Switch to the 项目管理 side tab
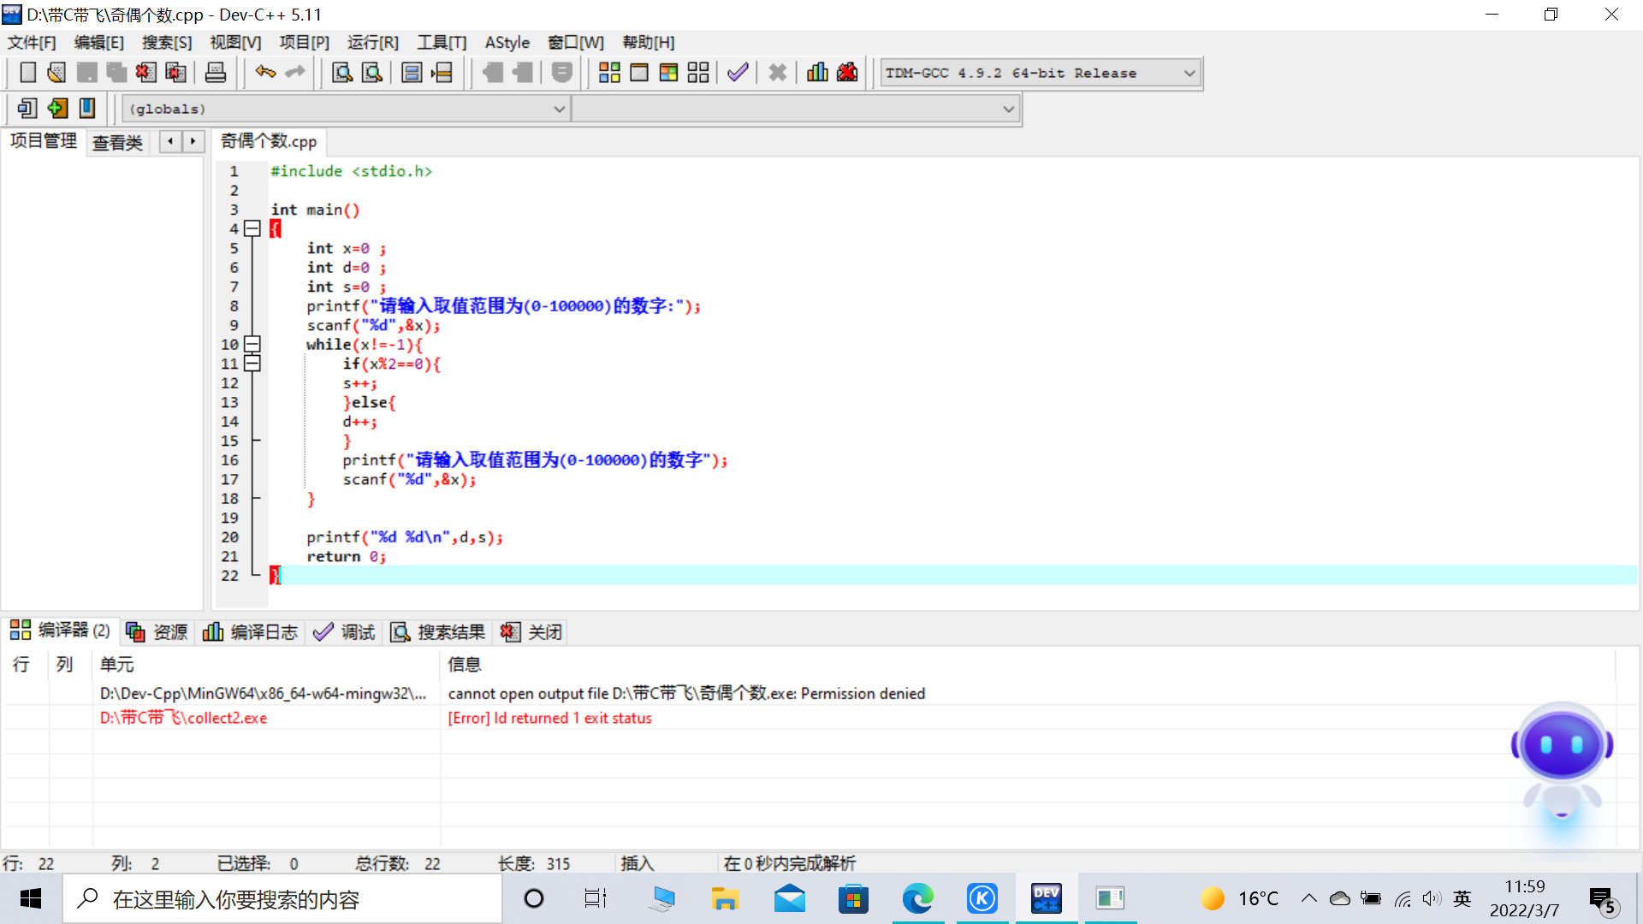The width and height of the screenshot is (1643, 924). tap(43, 141)
